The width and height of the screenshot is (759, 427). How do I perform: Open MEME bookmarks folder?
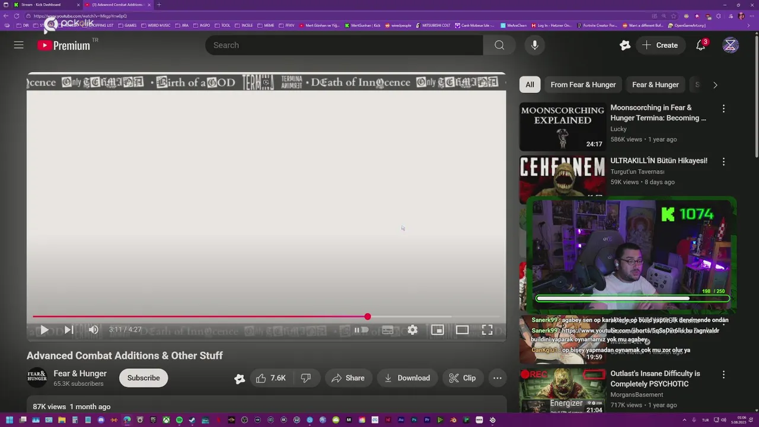click(x=266, y=26)
